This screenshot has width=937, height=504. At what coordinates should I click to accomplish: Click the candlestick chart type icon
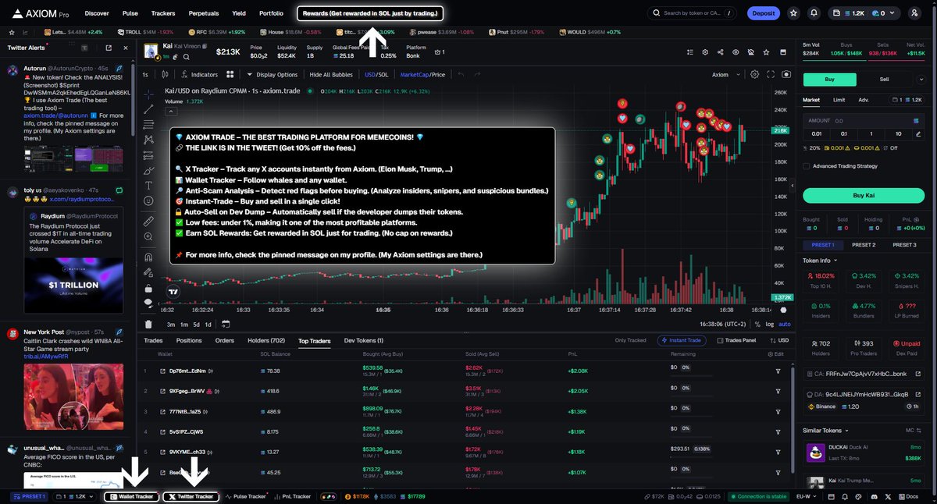point(165,75)
